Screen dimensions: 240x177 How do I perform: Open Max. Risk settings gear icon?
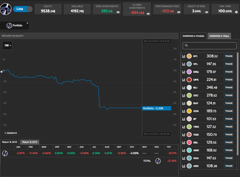[x=236, y=12]
